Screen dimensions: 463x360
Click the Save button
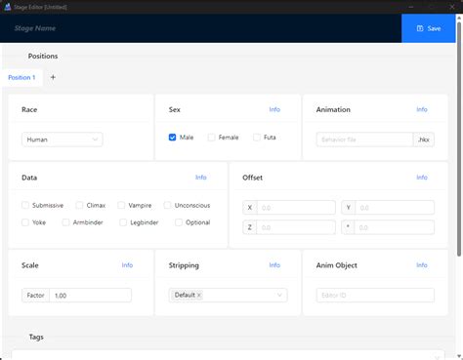[x=429, y=28]
